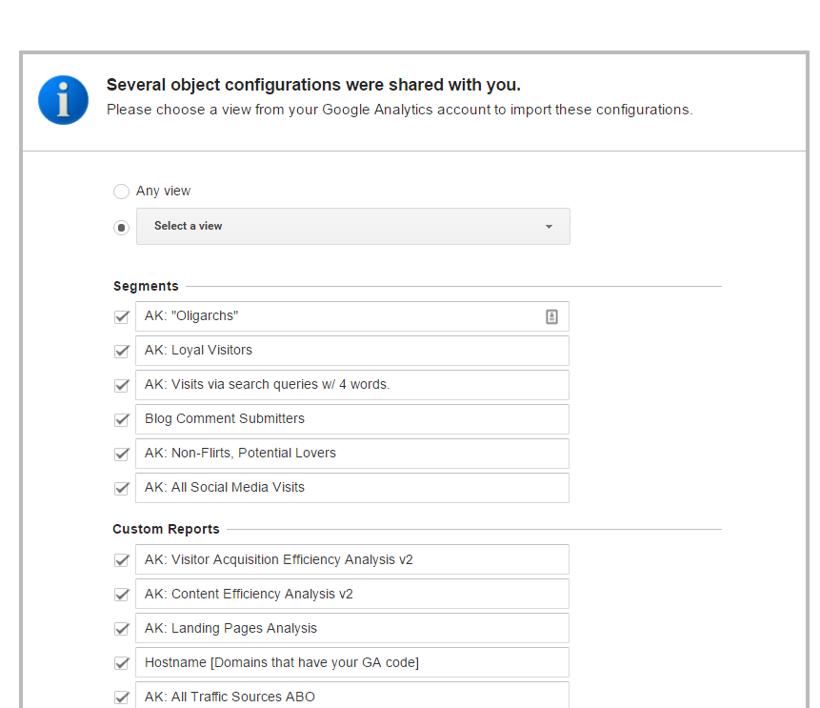
Task: Click the Blog Comment Submitters text field
Action: coord(352,419)
